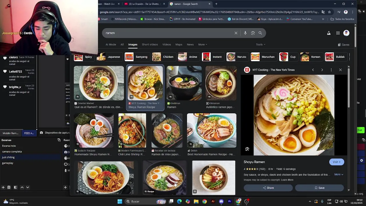The image size is (366, 206).
Task: Open Microsoft Edge from the taskbar
Action: [x=179, y=201]
